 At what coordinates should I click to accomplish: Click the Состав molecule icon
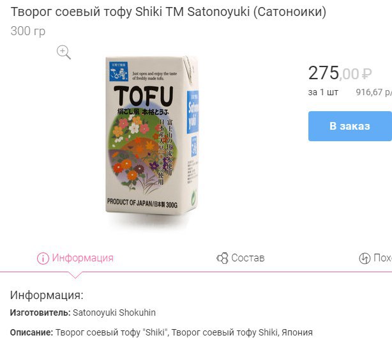(222, 258)
